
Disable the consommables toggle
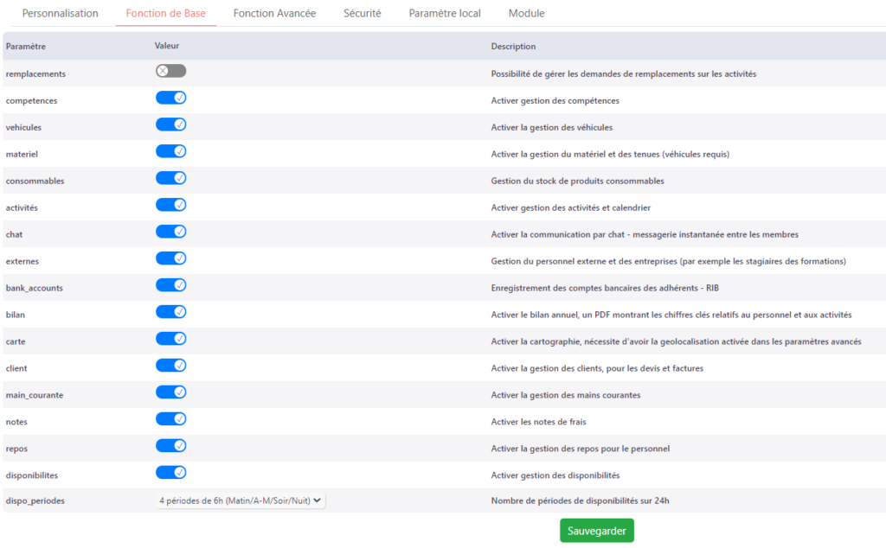click(170, 178)
